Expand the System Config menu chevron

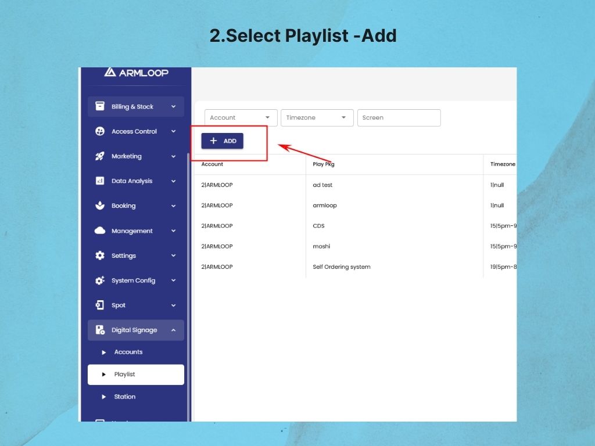tap(173, 280)
